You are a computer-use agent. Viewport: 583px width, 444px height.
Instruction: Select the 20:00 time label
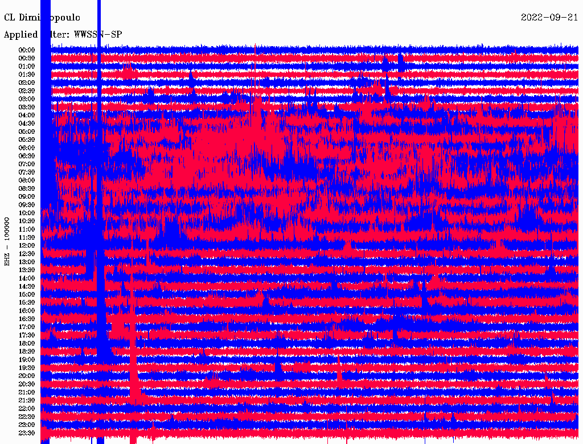[x=27, y=376]
